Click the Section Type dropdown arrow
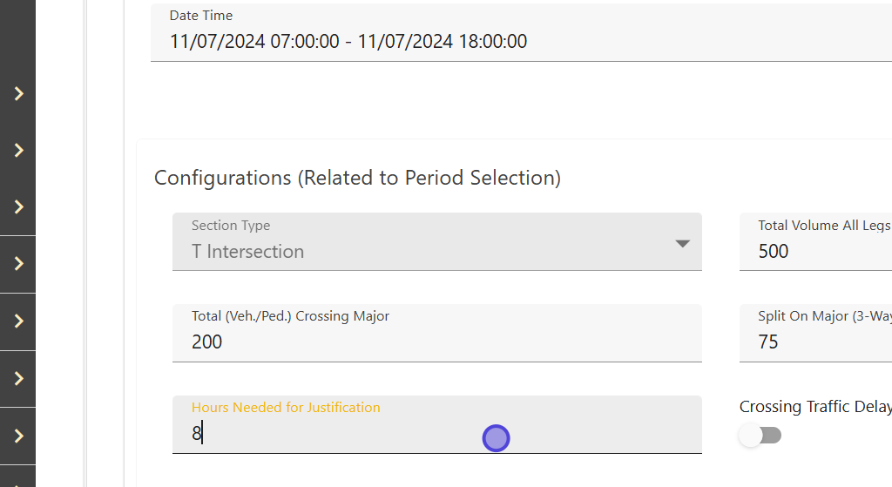Viewport: 892px width, 487px height. 683,244
